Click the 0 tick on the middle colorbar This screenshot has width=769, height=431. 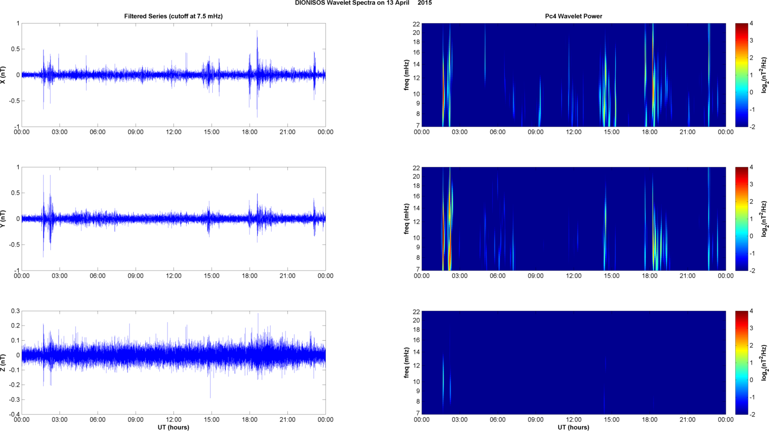(x=751, y=236)
